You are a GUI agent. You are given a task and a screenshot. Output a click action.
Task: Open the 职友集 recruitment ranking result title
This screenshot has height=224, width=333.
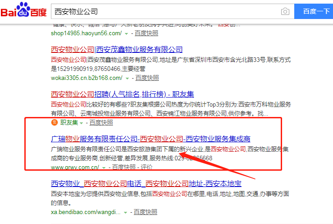coord(122,94)
